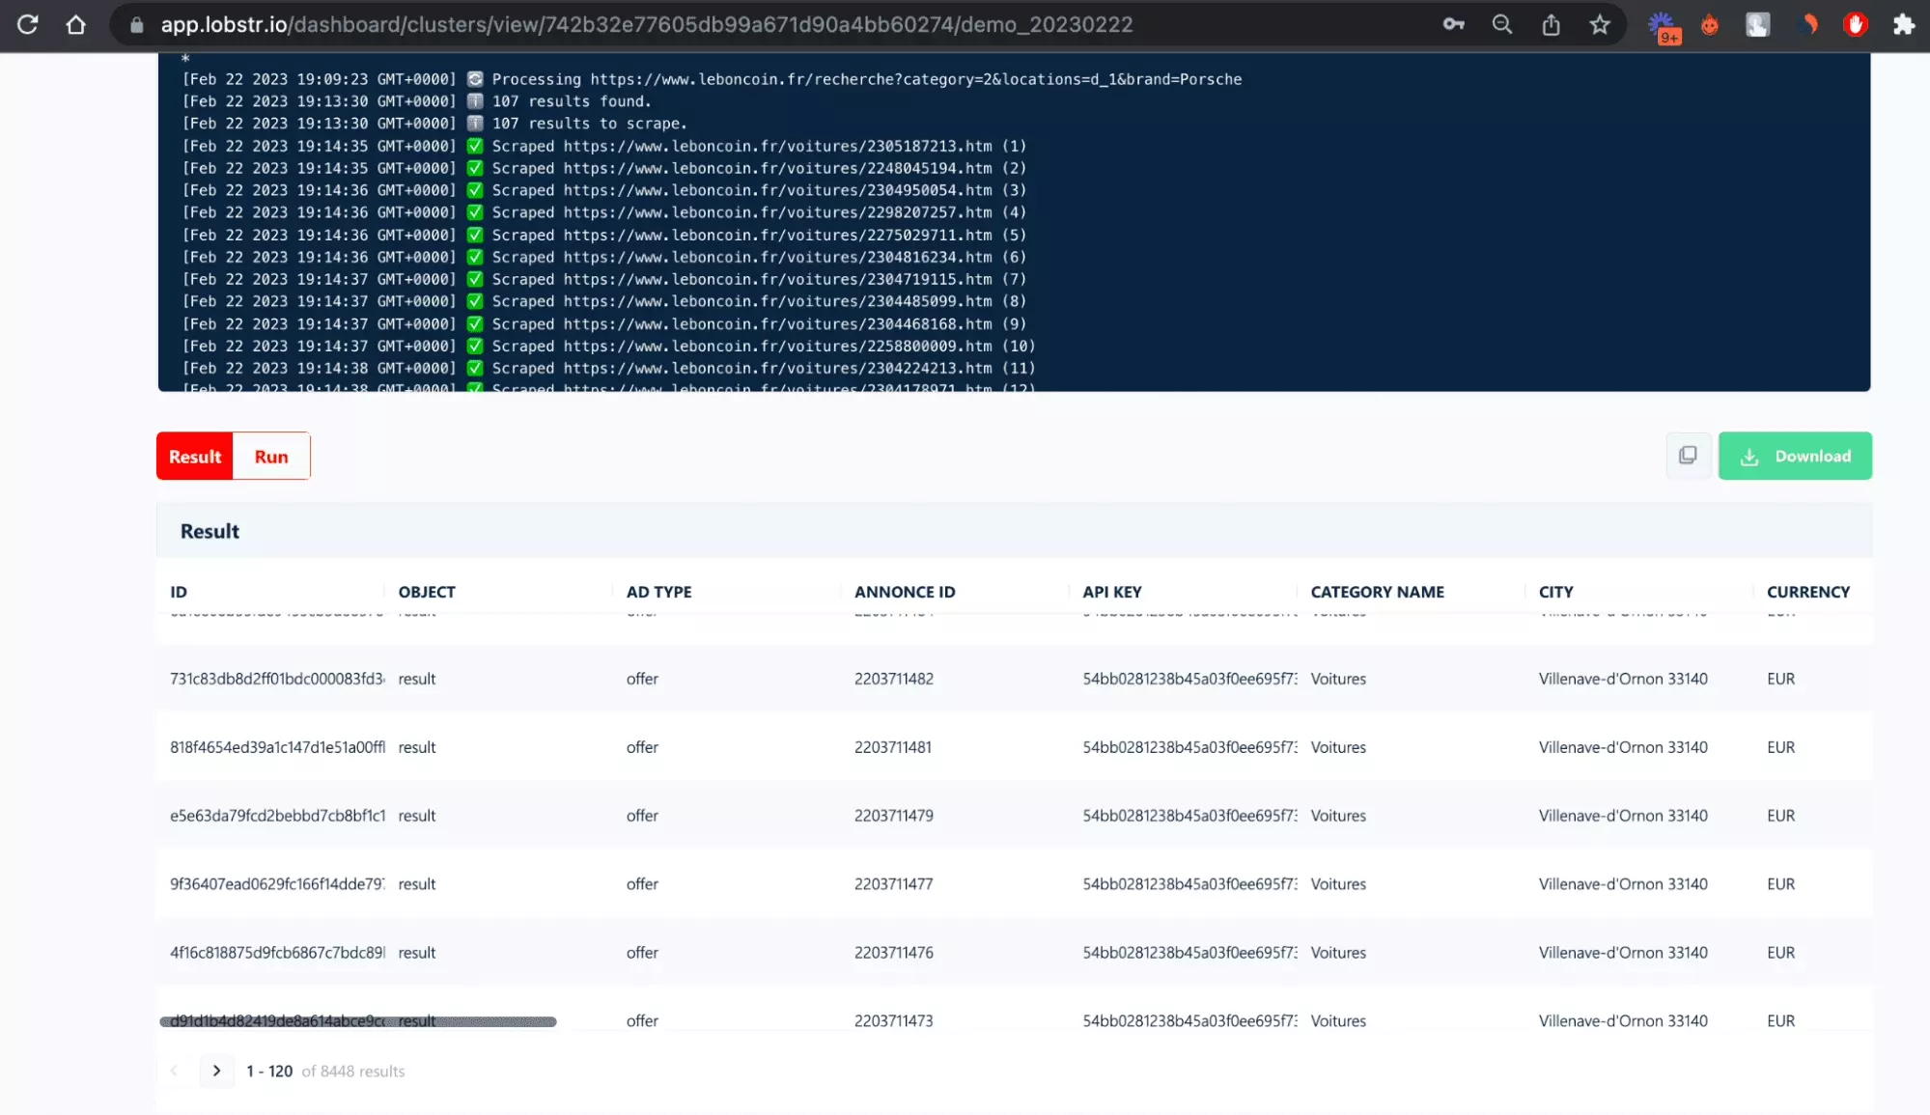Open the browser home page icon
This screenshot has height=1115, width=1930.
[75, 24]
